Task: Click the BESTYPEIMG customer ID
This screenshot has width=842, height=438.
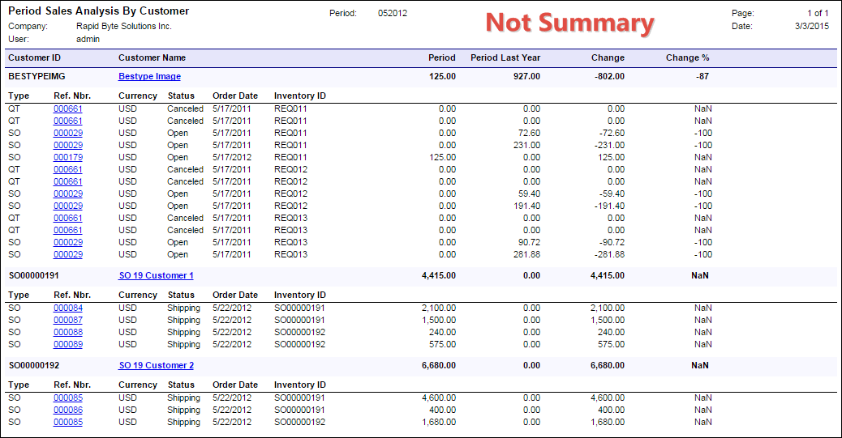Action: click(37, 77)
